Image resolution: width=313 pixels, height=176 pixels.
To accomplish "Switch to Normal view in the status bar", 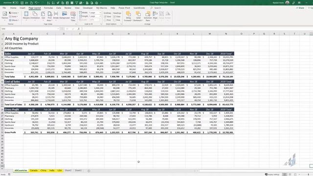I will point(285,175).
